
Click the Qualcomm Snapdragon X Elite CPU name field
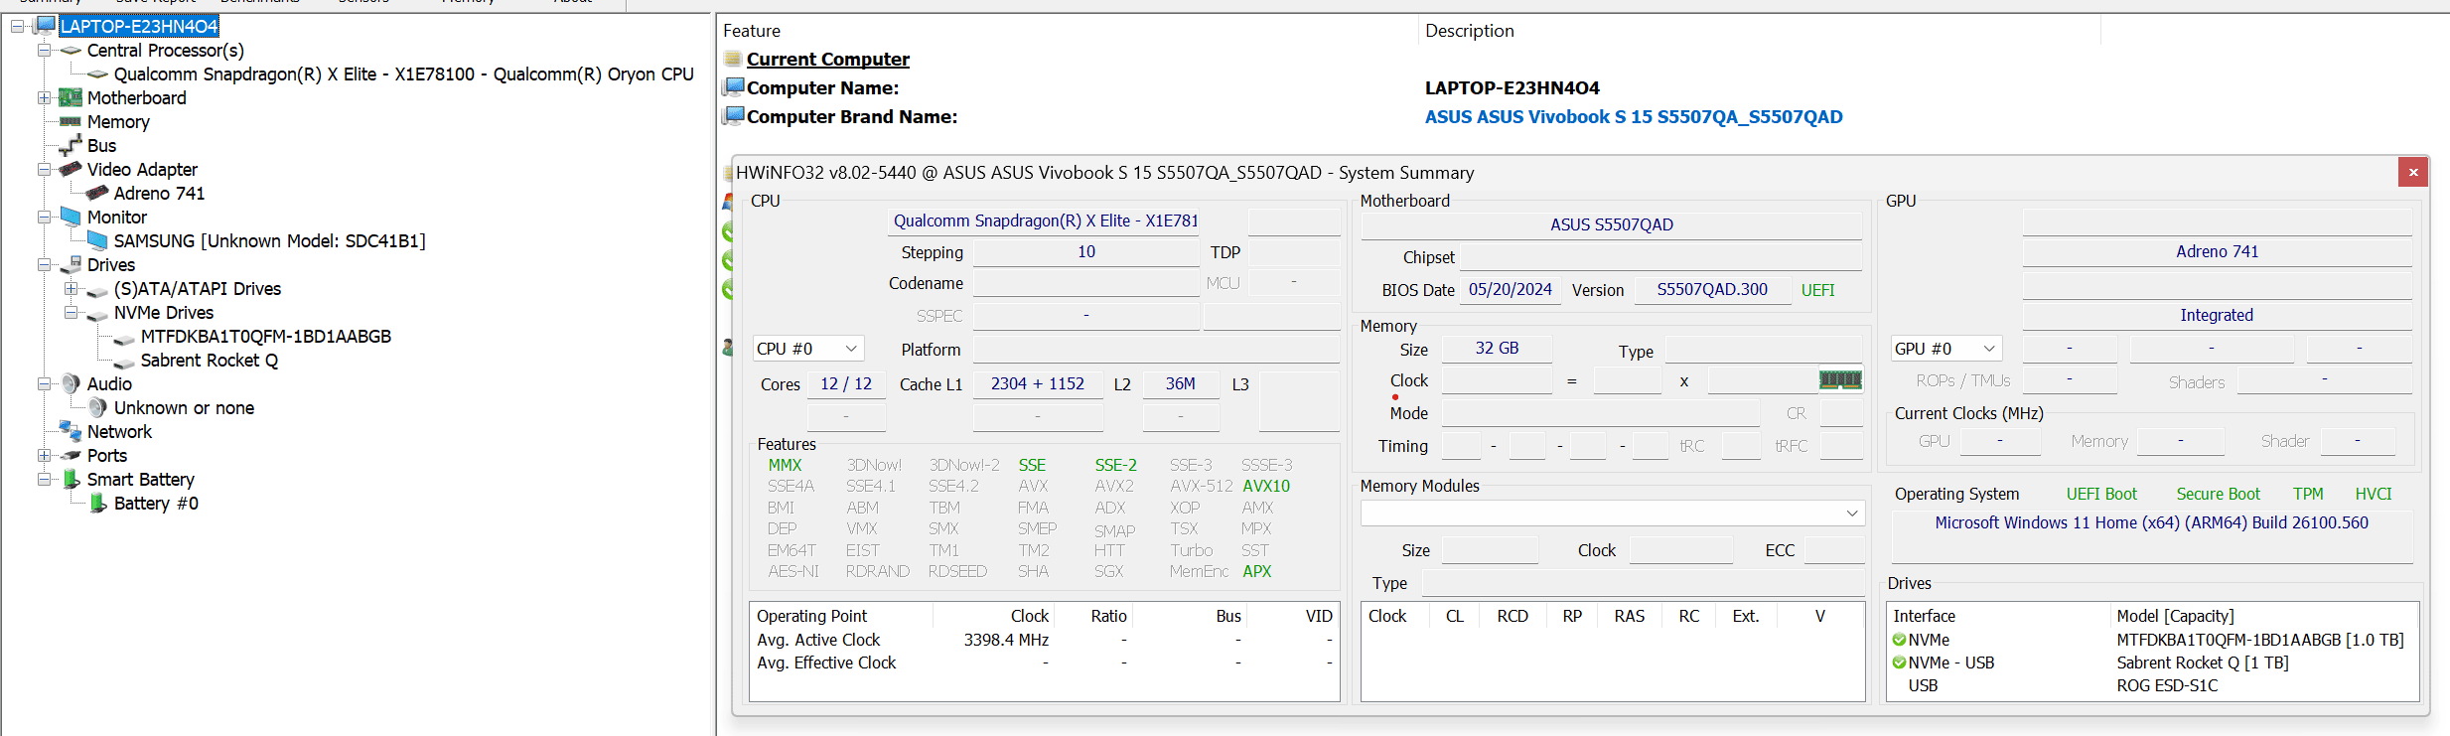pyautogui.click(x=1045, y=221)
